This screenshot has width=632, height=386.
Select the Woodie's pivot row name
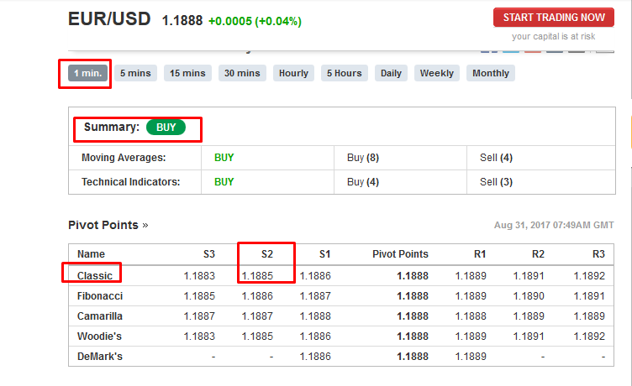pyautogui.click(x=100, y=336)
